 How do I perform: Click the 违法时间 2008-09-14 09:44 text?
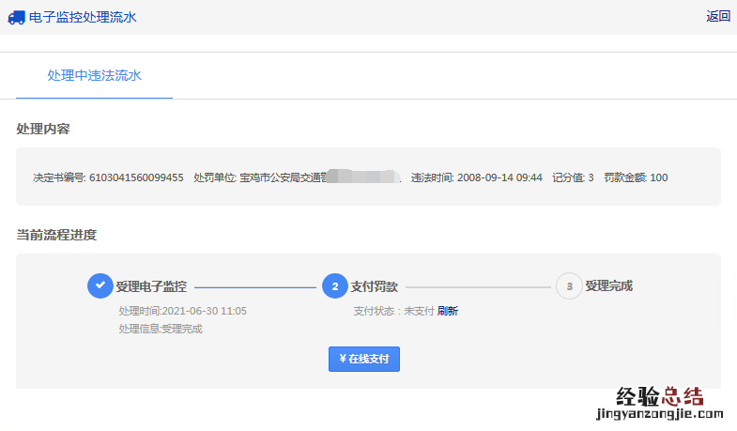click(476, 177)
